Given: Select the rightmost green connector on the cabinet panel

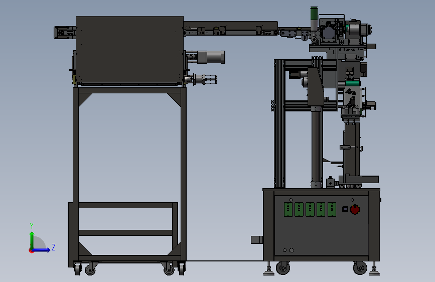Looking at the screenshot, I should (332, 210).
